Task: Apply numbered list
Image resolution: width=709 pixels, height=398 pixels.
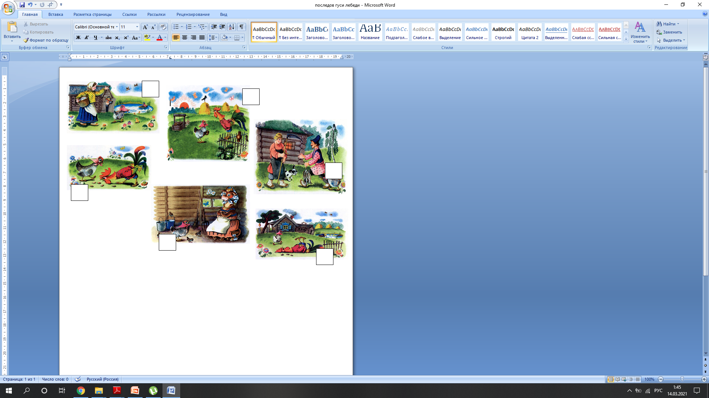Action: click(189, 27)
